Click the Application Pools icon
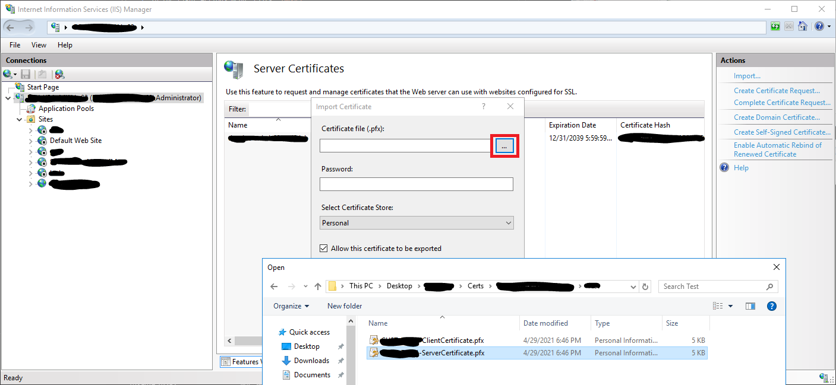The image size is (836, 385). (31, 109)
